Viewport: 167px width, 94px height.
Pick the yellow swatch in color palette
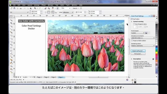click(157, 53)
